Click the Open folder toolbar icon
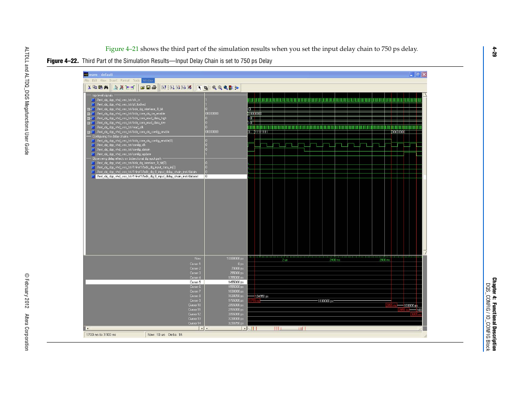The height and width of the screenshot is (398, 516). pos(142,88)
